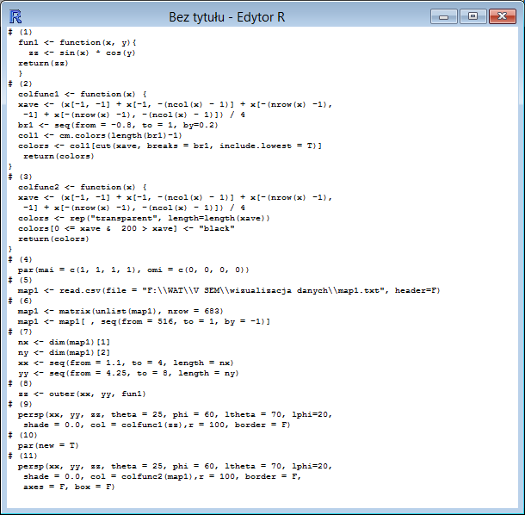Click the 'colors <- rep("transparent"' line
525x515 pixels.
coord(144,218)
